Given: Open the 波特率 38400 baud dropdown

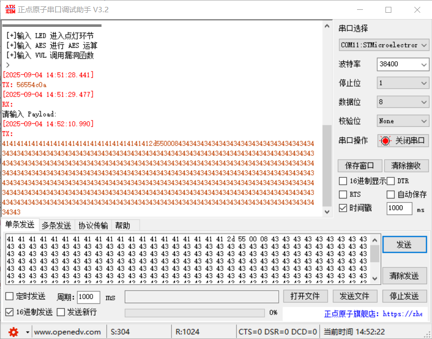Looking at the screenshot, I should click(x=403, y=65).
